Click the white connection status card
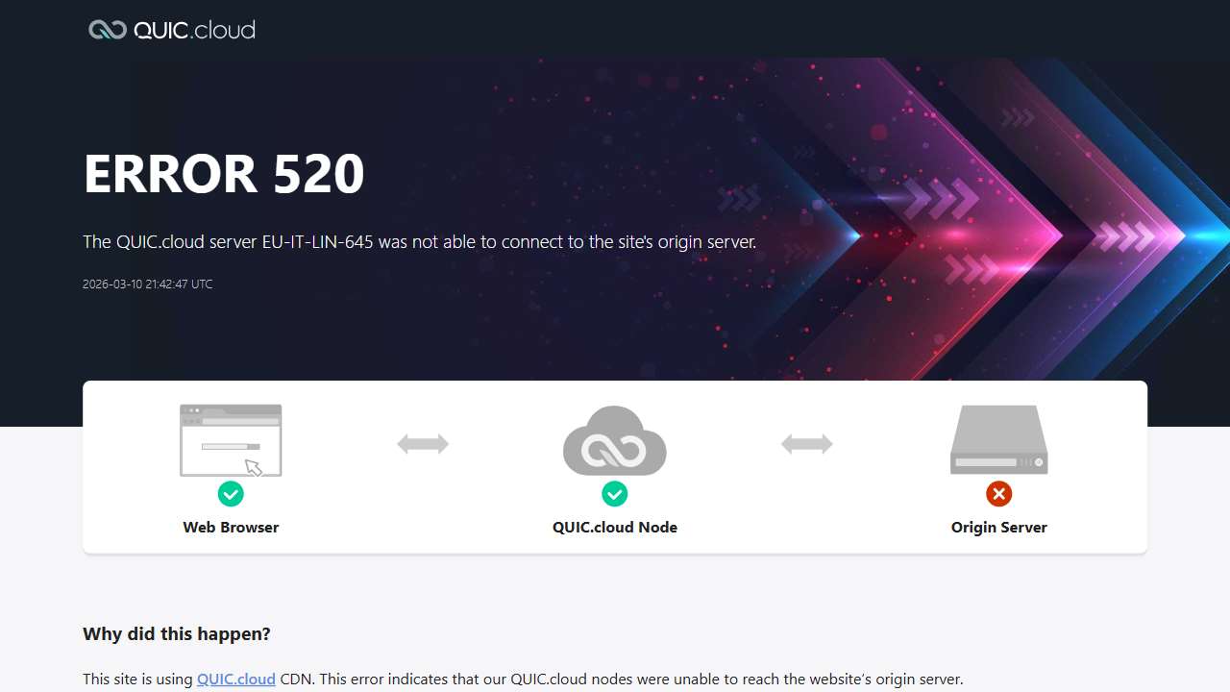The width and height of the screenshot is (1230, 692). click(x=615, y=467)
